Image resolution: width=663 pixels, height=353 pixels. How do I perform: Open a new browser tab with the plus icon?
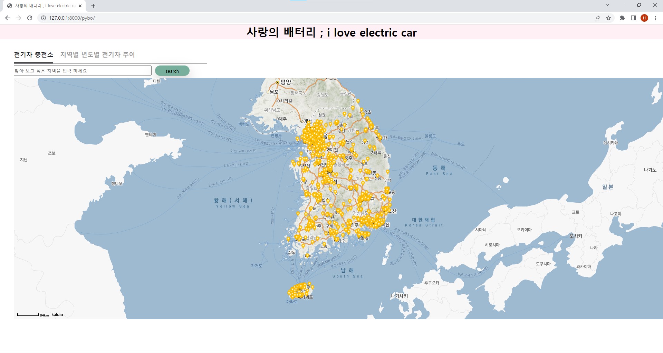[93, 6]
